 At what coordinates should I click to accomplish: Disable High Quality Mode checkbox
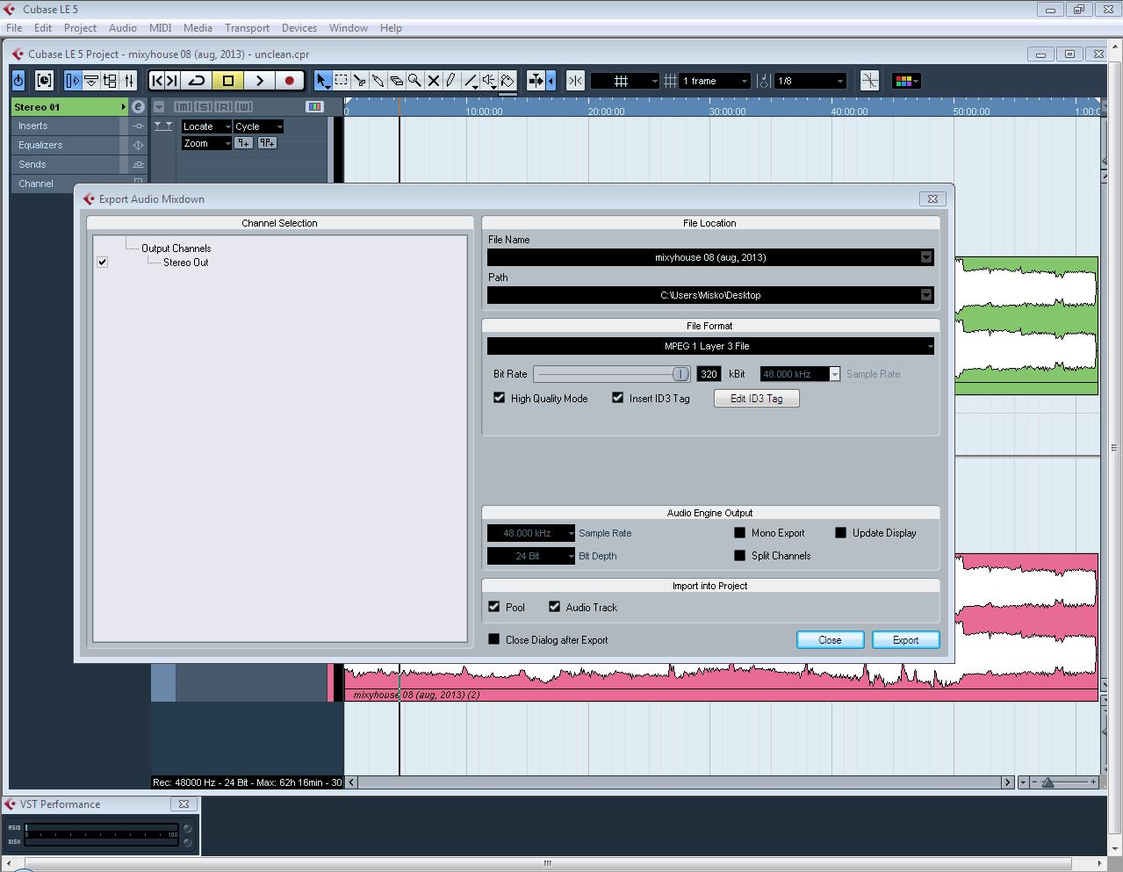[499, 398]
